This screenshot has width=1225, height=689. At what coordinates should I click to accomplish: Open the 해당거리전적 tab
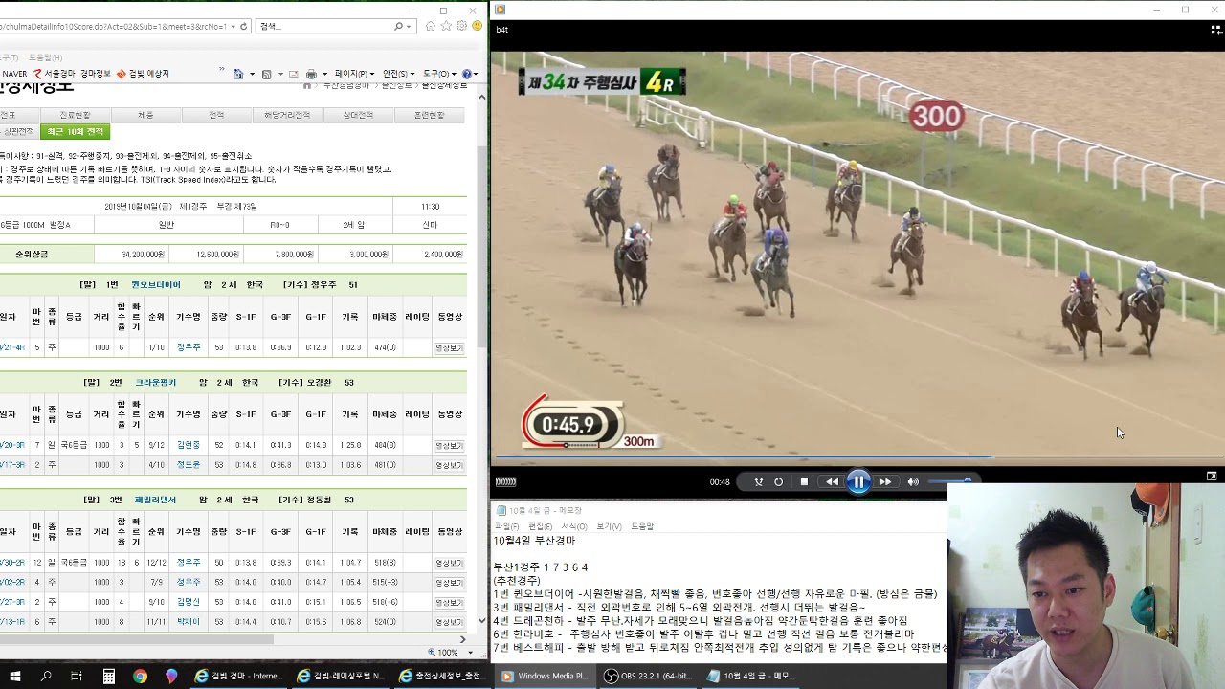tap(287, 115)
